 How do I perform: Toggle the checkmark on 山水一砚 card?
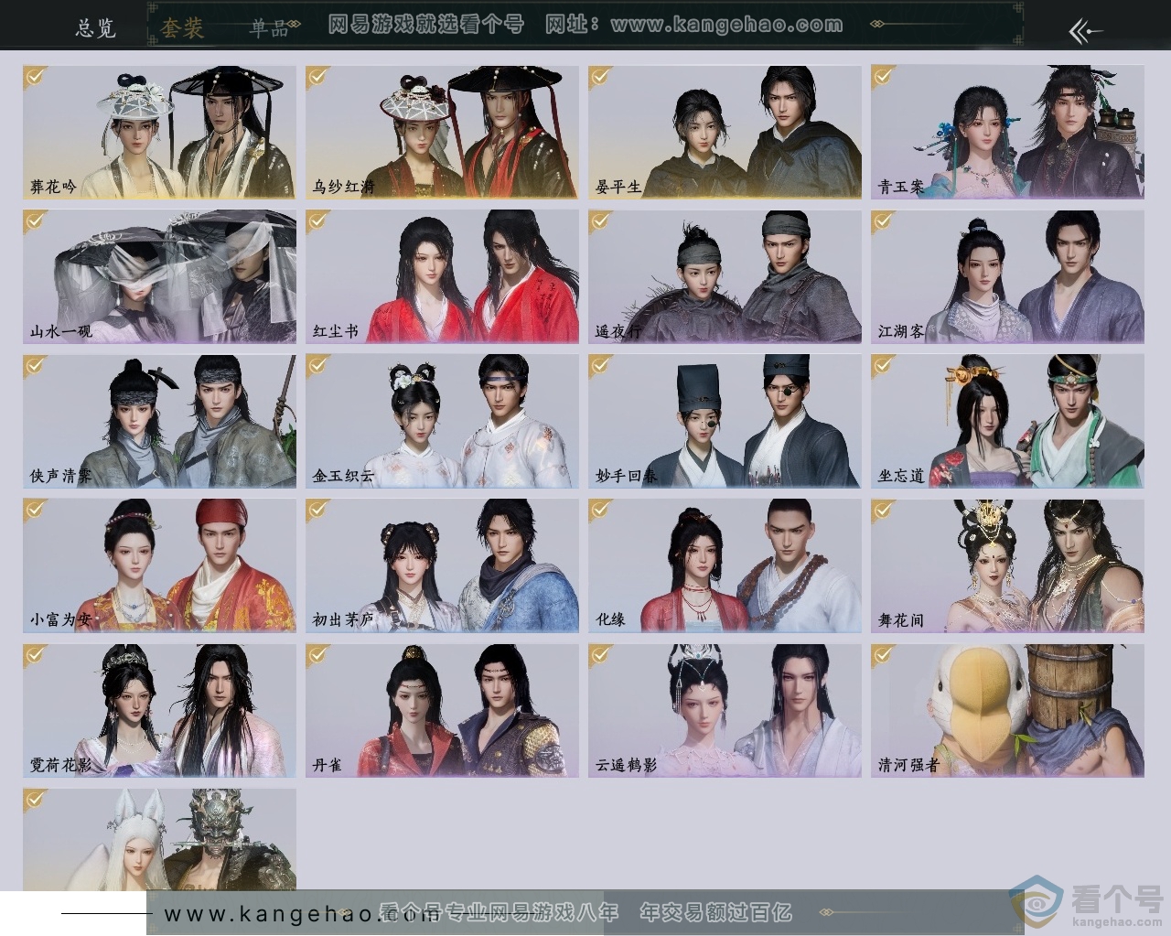coord(36,221)
